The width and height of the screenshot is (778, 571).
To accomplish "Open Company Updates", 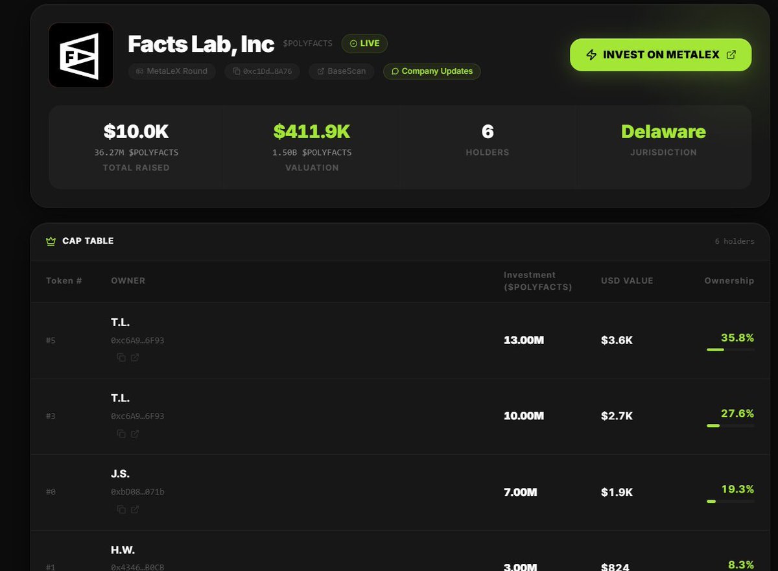I will click(x=432, y=71).
